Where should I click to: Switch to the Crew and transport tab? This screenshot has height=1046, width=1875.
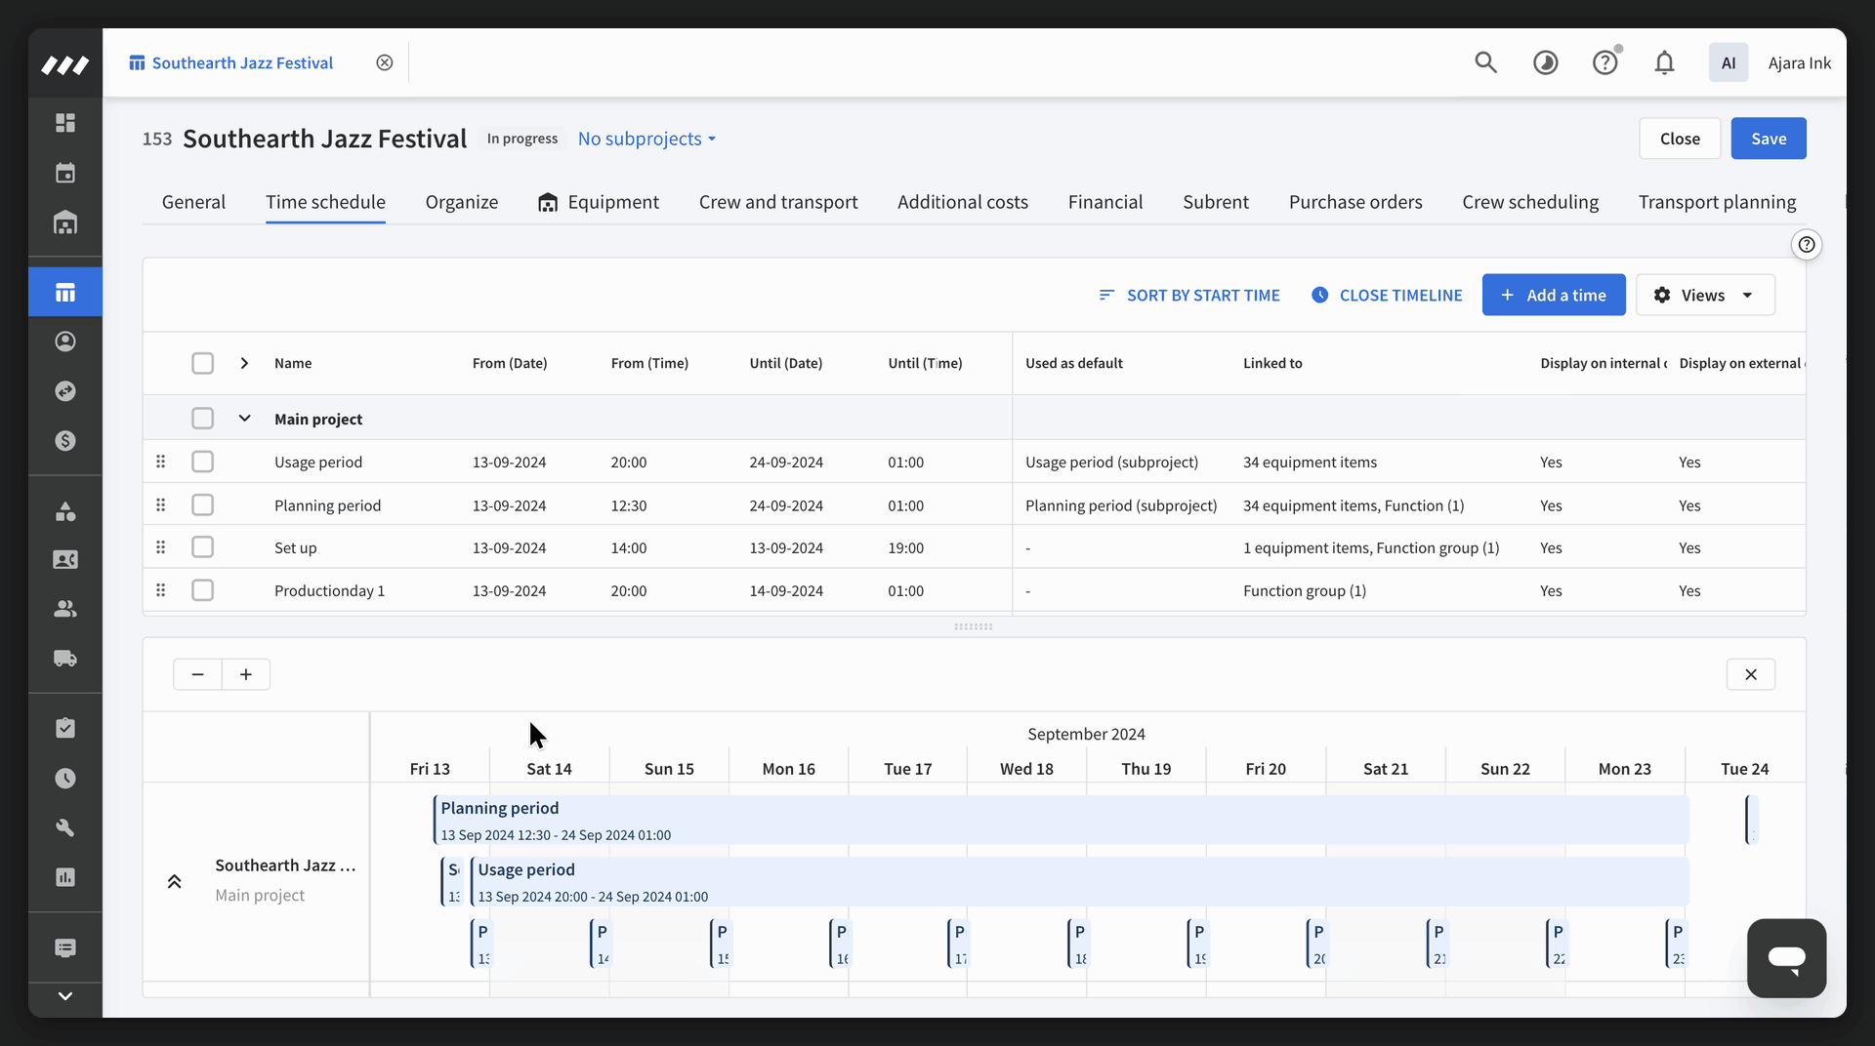[x=777, y=202]
